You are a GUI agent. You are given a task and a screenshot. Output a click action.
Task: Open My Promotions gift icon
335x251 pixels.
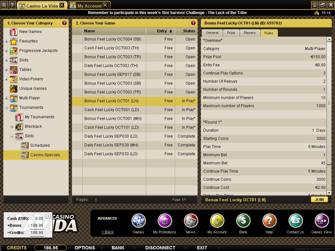165,221
